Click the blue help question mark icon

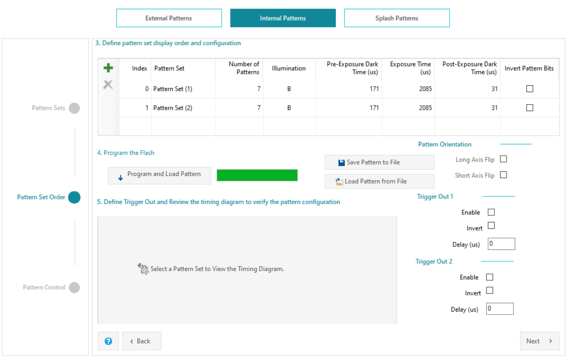pyautogui.click(x=109, y=341)
